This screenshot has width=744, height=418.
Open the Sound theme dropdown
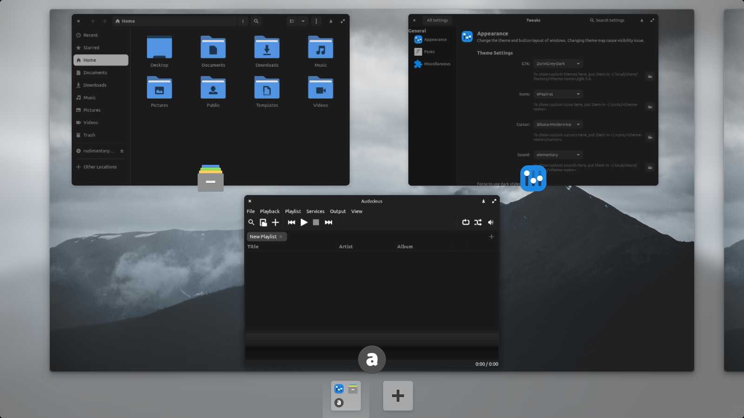pyautogui.click(x=558, y=155)
